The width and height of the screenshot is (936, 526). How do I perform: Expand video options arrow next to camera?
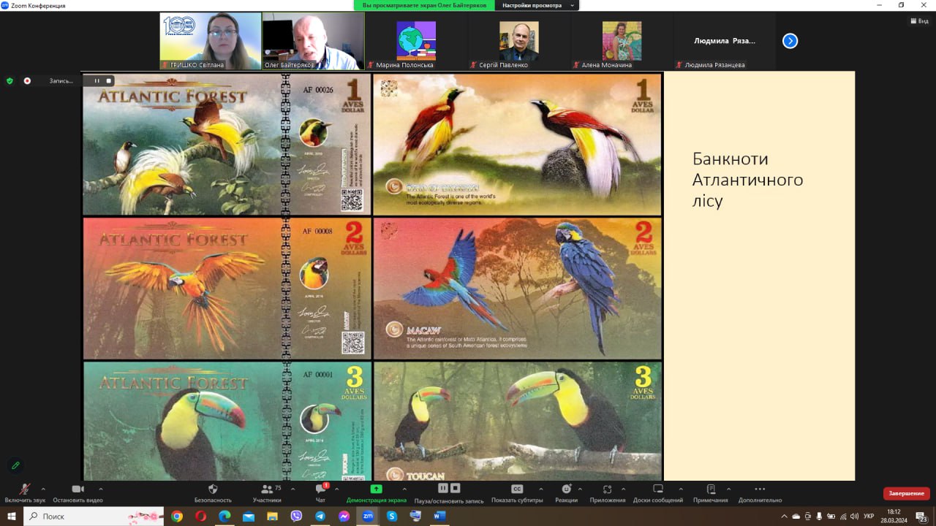click(100, 489)
